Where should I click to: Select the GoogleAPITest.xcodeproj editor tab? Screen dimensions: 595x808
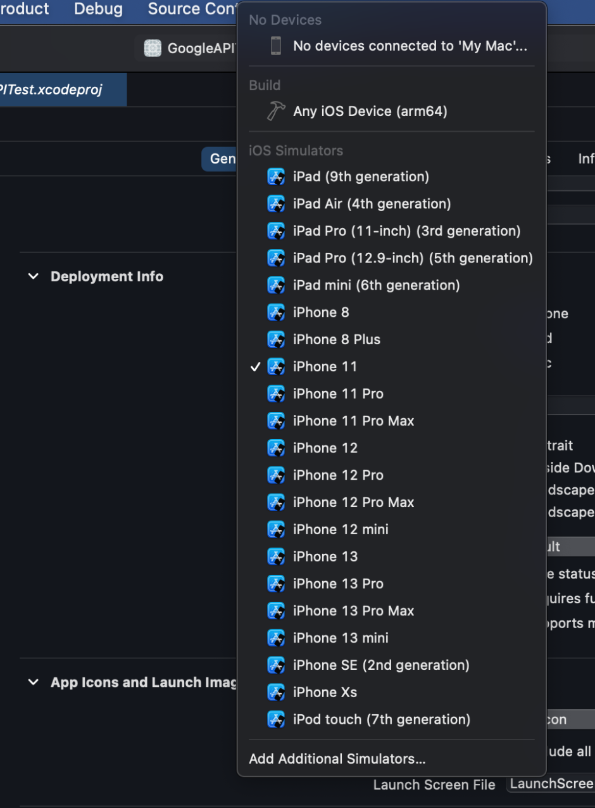57,89
